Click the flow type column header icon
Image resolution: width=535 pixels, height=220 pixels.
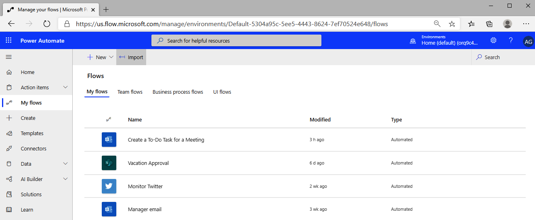coord(109,119)
